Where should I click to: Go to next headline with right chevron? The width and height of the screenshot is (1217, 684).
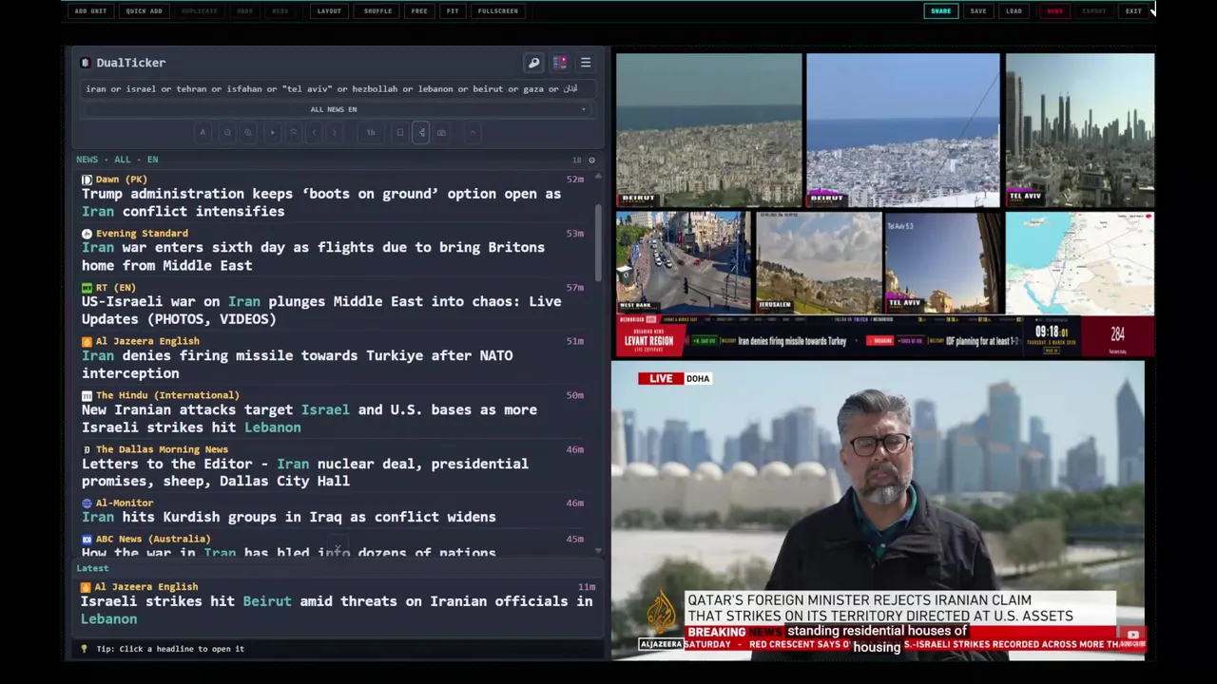[x=335, y=133]
